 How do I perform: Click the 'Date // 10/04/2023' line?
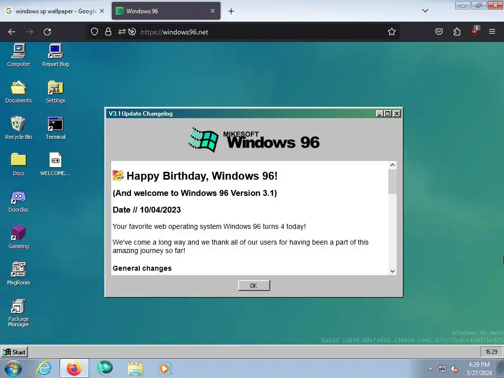[147, 210]
